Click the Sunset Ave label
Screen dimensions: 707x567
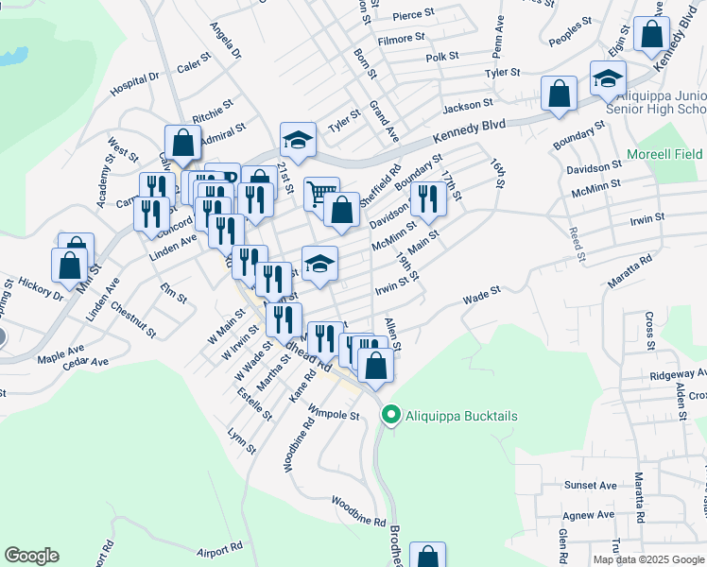(590, 486)
